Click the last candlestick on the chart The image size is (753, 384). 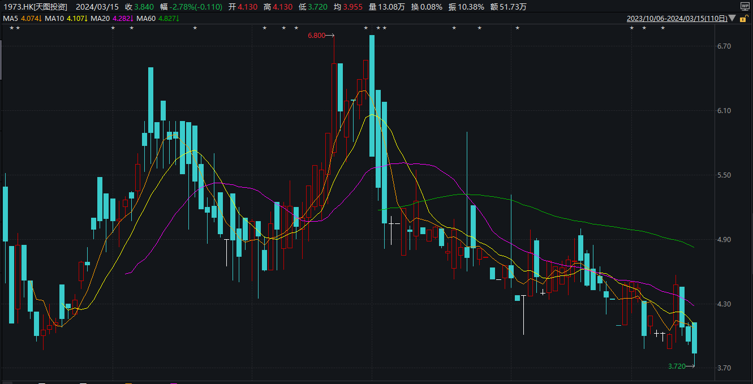[x=694, y=338]
